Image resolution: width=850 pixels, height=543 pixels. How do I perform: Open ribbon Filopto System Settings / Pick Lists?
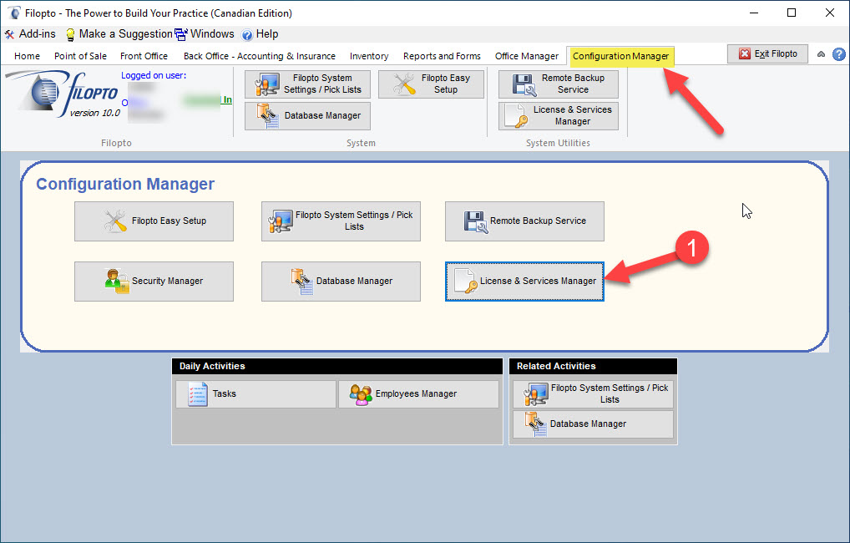point(307,84)
